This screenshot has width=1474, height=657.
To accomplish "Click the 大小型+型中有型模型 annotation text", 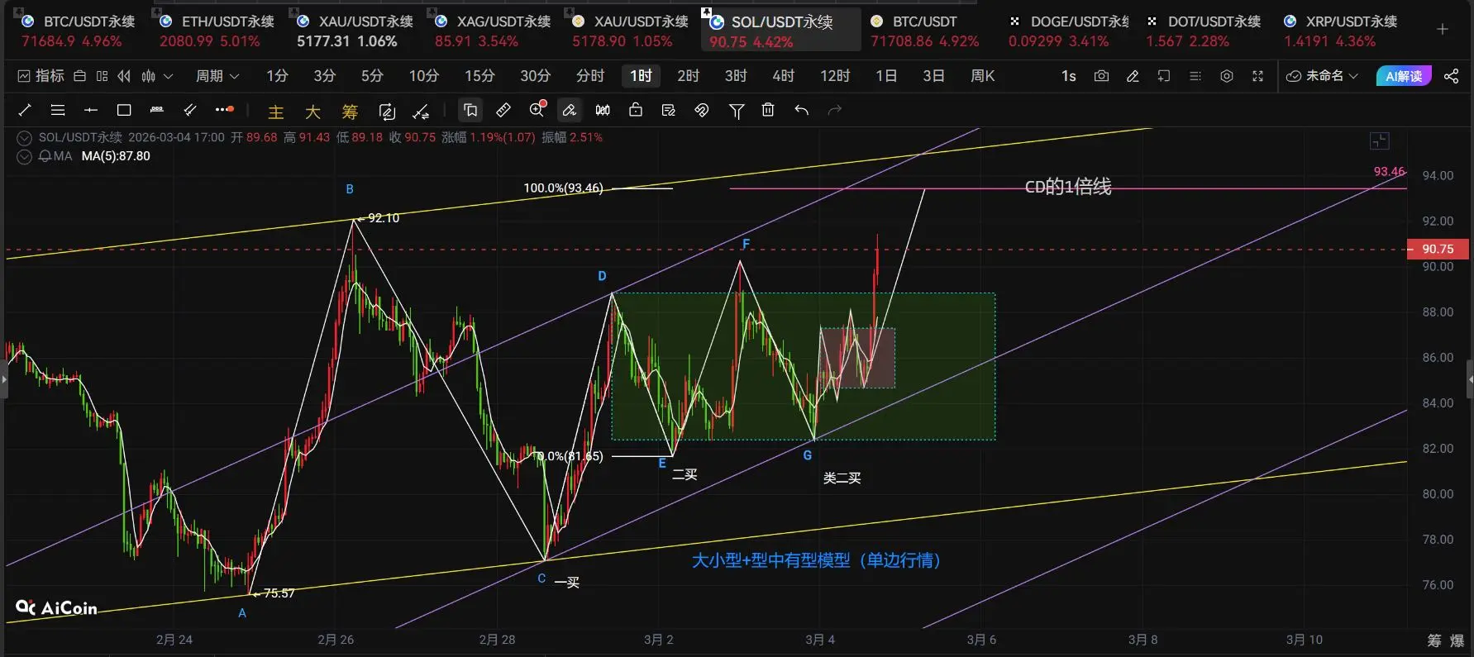I will (817, 560).
